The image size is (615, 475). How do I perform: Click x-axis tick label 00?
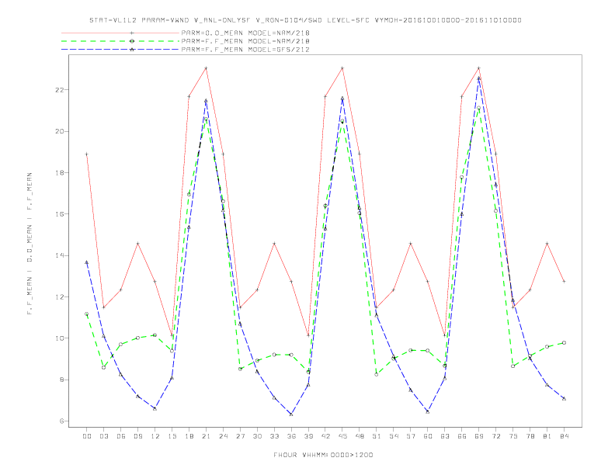click(87, 436)
